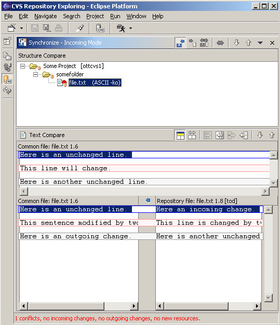
Task: Click 'Here is an outgoing change.' line
Action: pyautogui.click(x=75, y=236)
